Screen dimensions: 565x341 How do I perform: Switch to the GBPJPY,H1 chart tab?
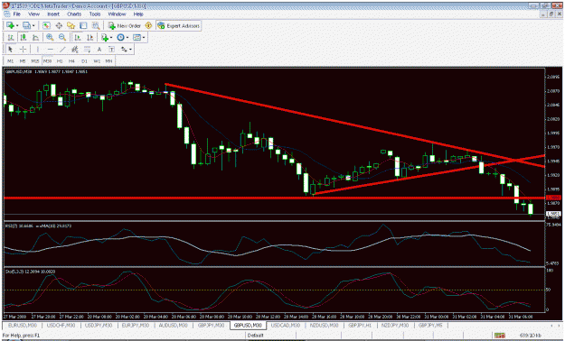point(360,325)
